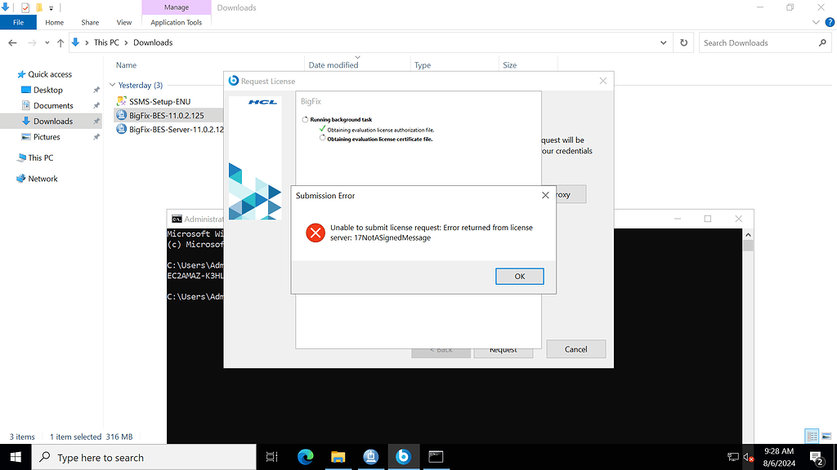This screenshot has width=837, height=470.
Task: Open File Explorer from the taskbar
Action: (x=338, y=457)
